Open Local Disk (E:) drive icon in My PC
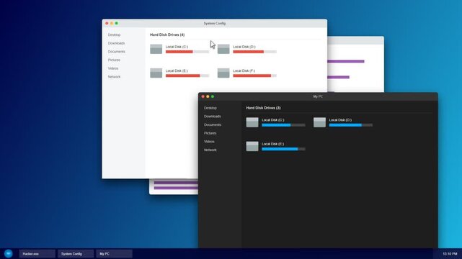The height and width of the screenshot is (259, 462). (252, 146)
